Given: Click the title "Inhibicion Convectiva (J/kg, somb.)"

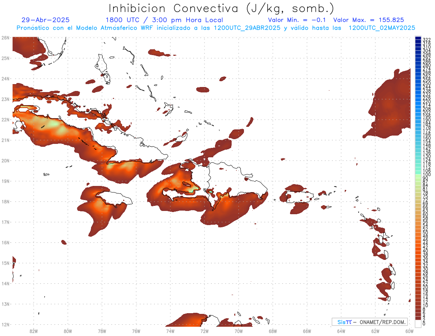Looking at the screenshot, I should (221, 9).
